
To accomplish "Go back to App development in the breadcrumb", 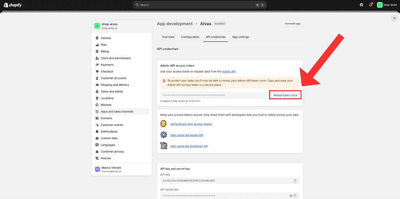I will tap(175, 24).
